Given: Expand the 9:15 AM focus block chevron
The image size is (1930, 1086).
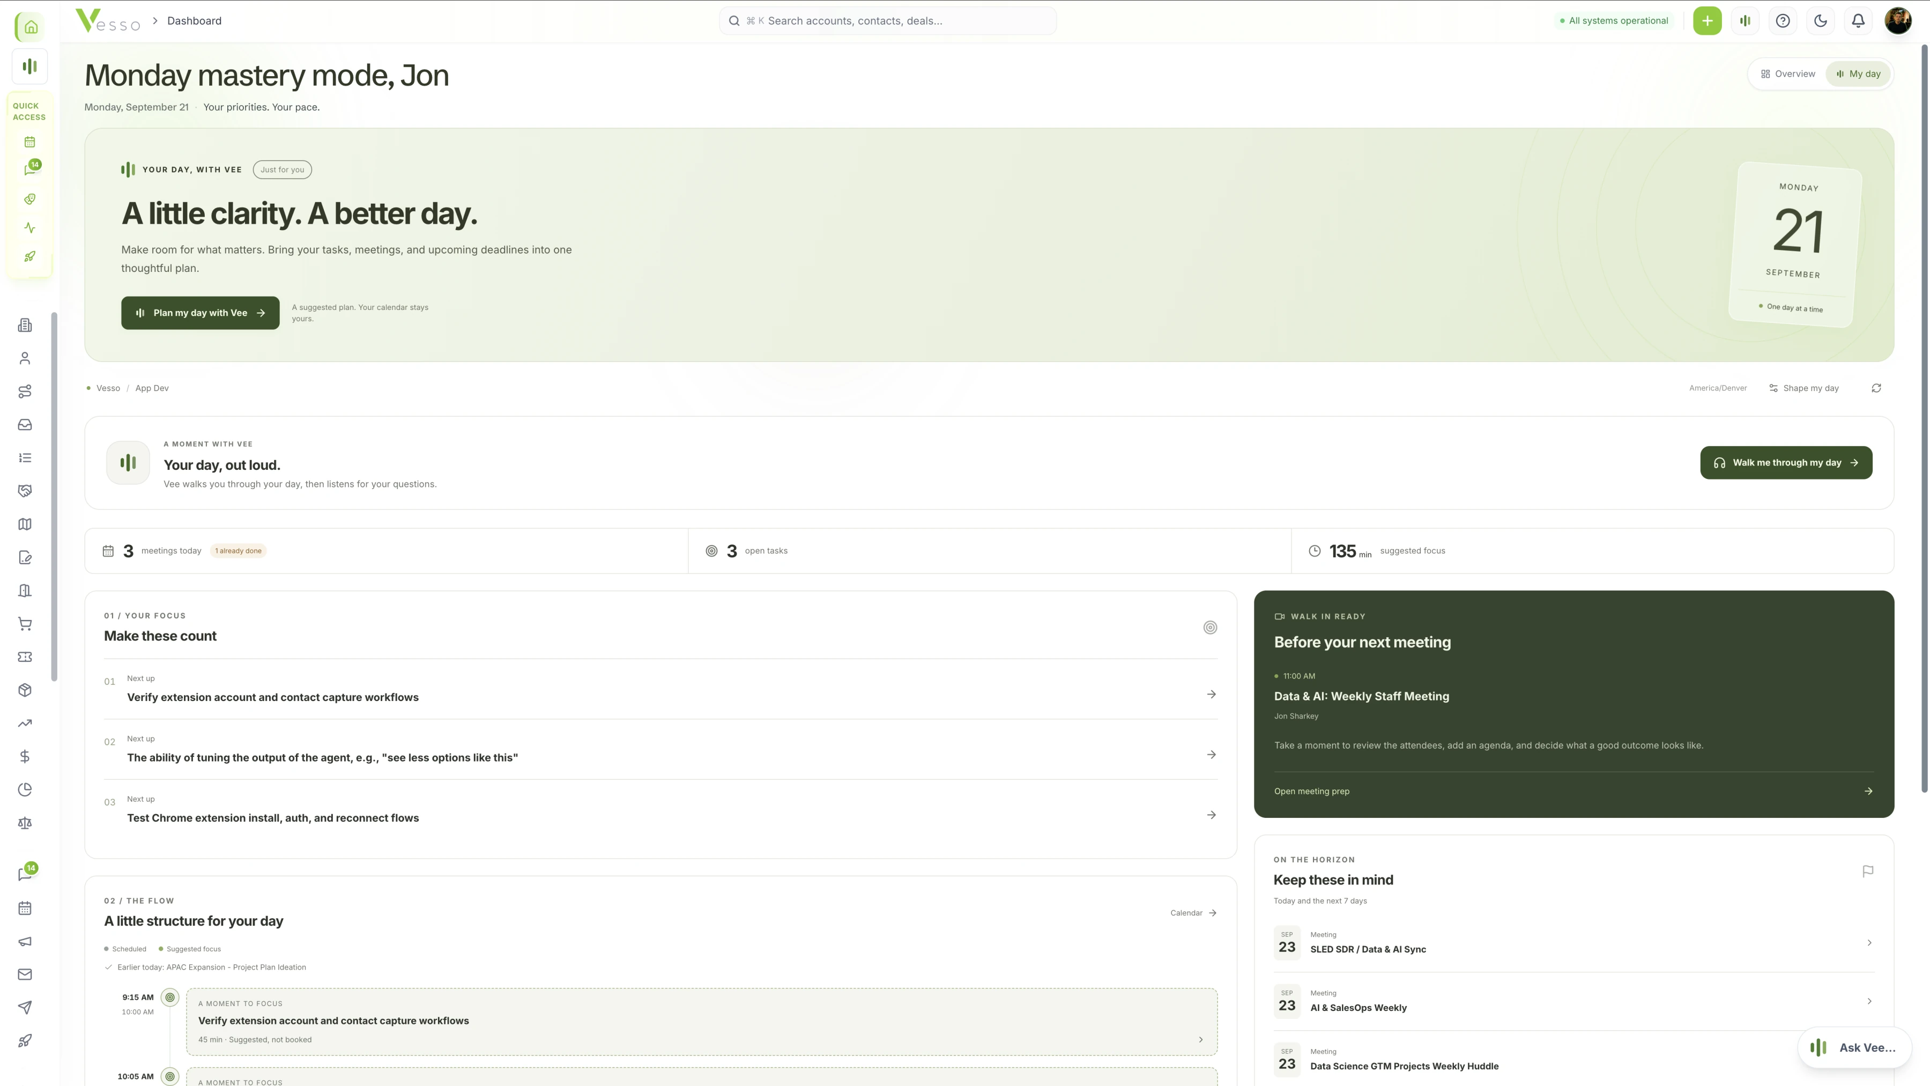Looking at the screenshot, I should coord(1200,1039).
